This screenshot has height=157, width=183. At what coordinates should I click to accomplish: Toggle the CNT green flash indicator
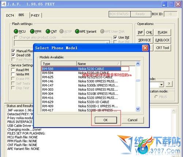click(48, 32)
